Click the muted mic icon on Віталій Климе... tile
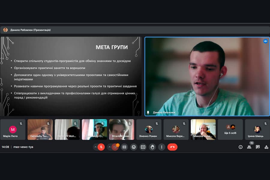Screen dimensions: 270x180 [x=130, y=124]
